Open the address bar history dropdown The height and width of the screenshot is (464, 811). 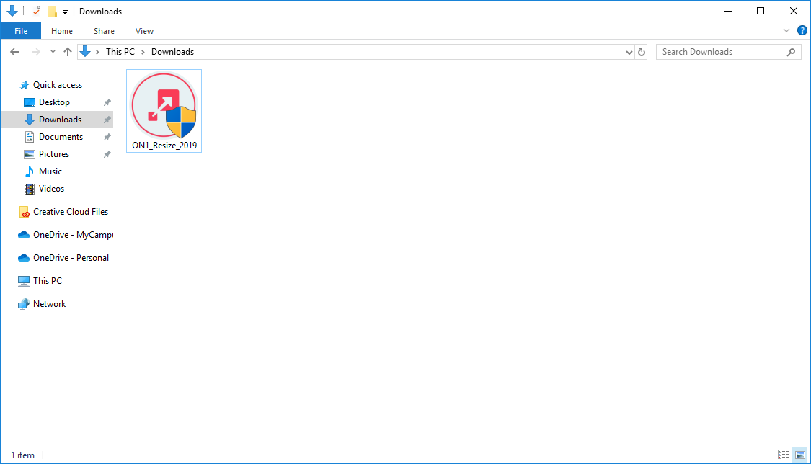pyautogui.click(x=629, y=52)
